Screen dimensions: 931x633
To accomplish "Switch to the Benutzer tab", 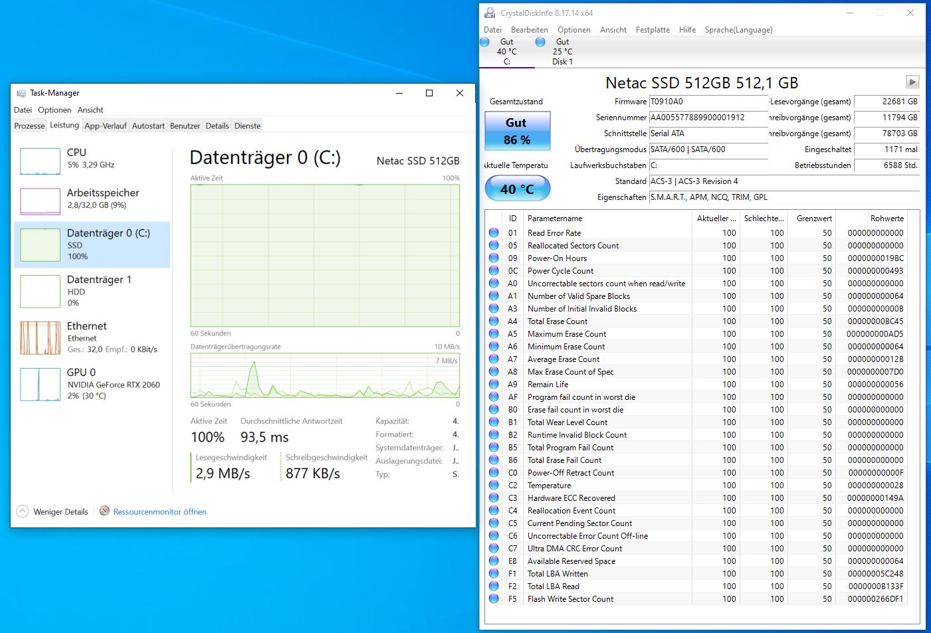I will pyautogui.click(x=185, y=126).
